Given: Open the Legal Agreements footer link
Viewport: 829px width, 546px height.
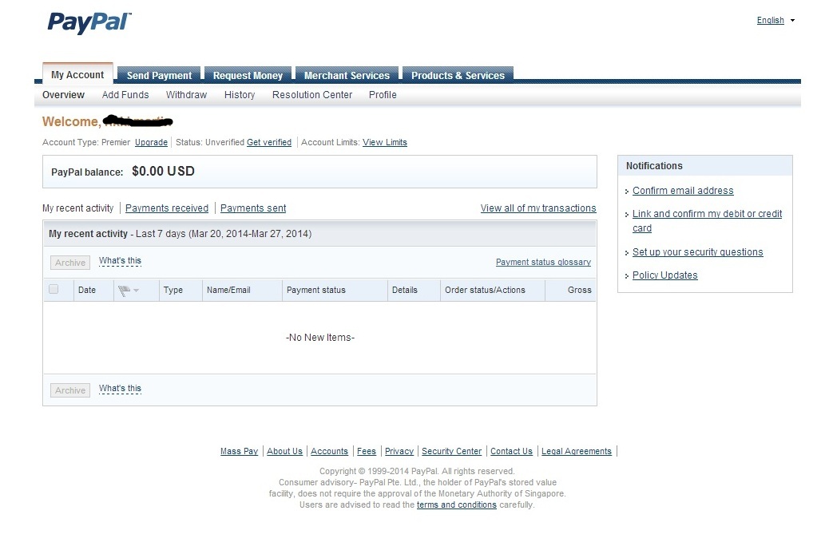Looking at the screenshot, I should pyautogui.click(x=577, y=451).
